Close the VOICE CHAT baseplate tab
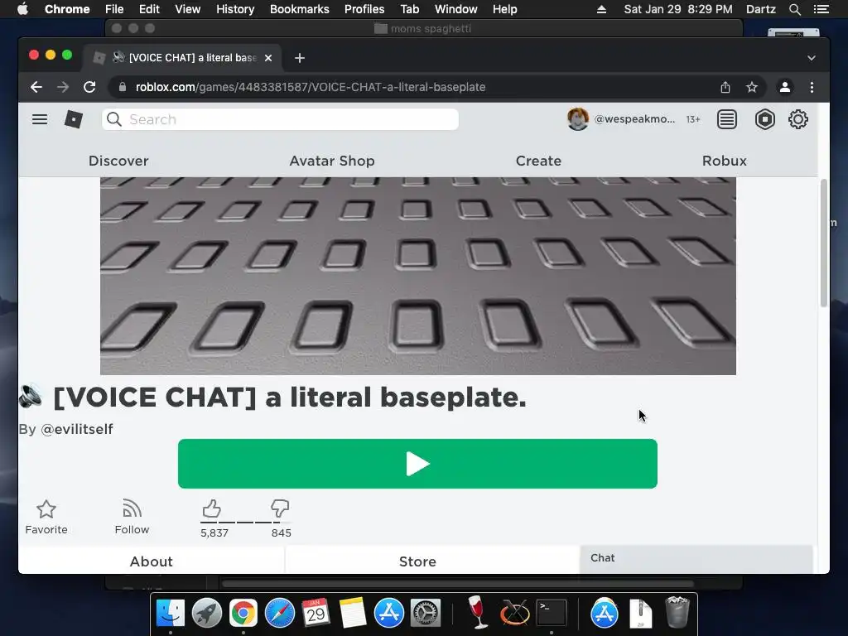This screenshot has width=848, height=636. point(268,58)
